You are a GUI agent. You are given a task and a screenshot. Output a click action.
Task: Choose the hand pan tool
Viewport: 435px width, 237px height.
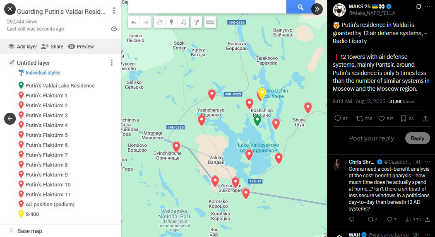159,22
